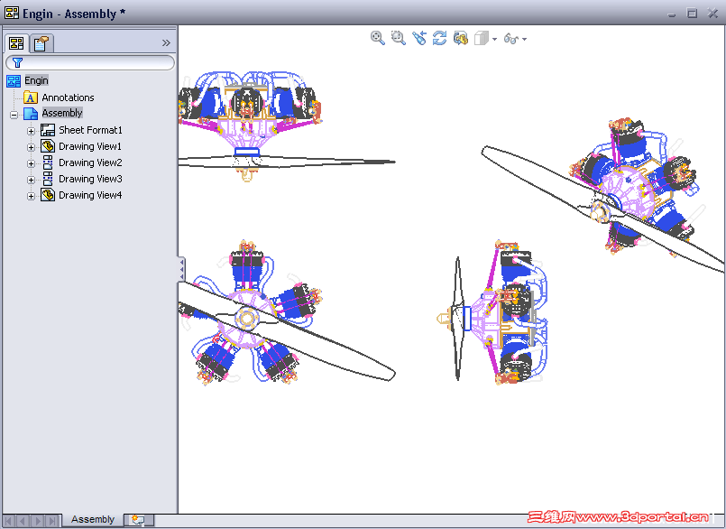Screen dimensions: 726x529
Task: Select Drawing View4 in the tree
Action: 90,195
